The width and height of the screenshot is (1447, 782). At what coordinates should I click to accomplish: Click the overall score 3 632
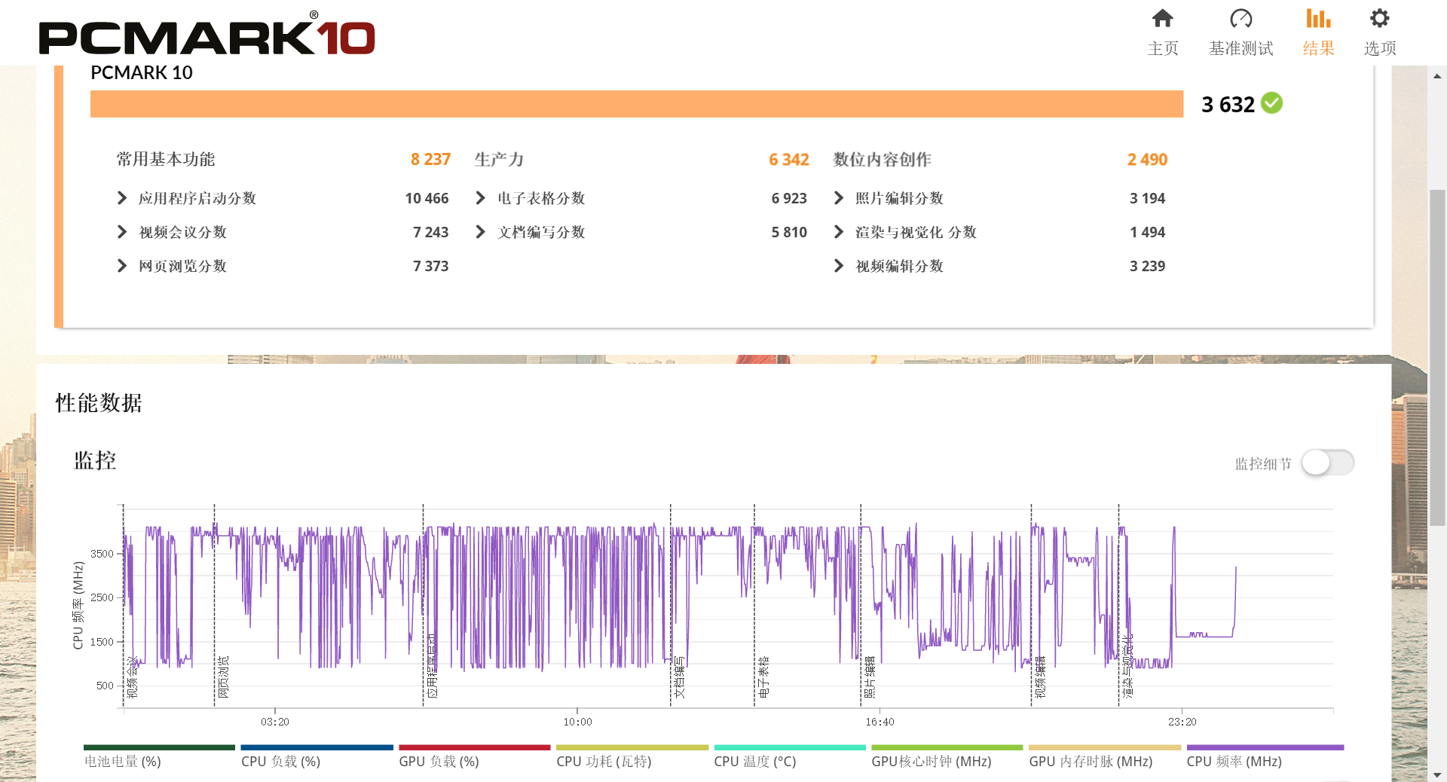(1228, 104)
